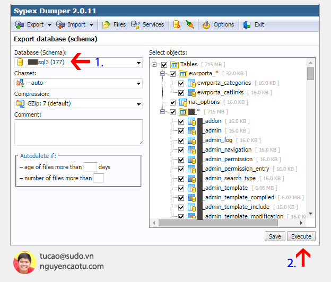Screen dimensions: 331x282
Task: Click the Files folder icon
Action: pos(106,25)
